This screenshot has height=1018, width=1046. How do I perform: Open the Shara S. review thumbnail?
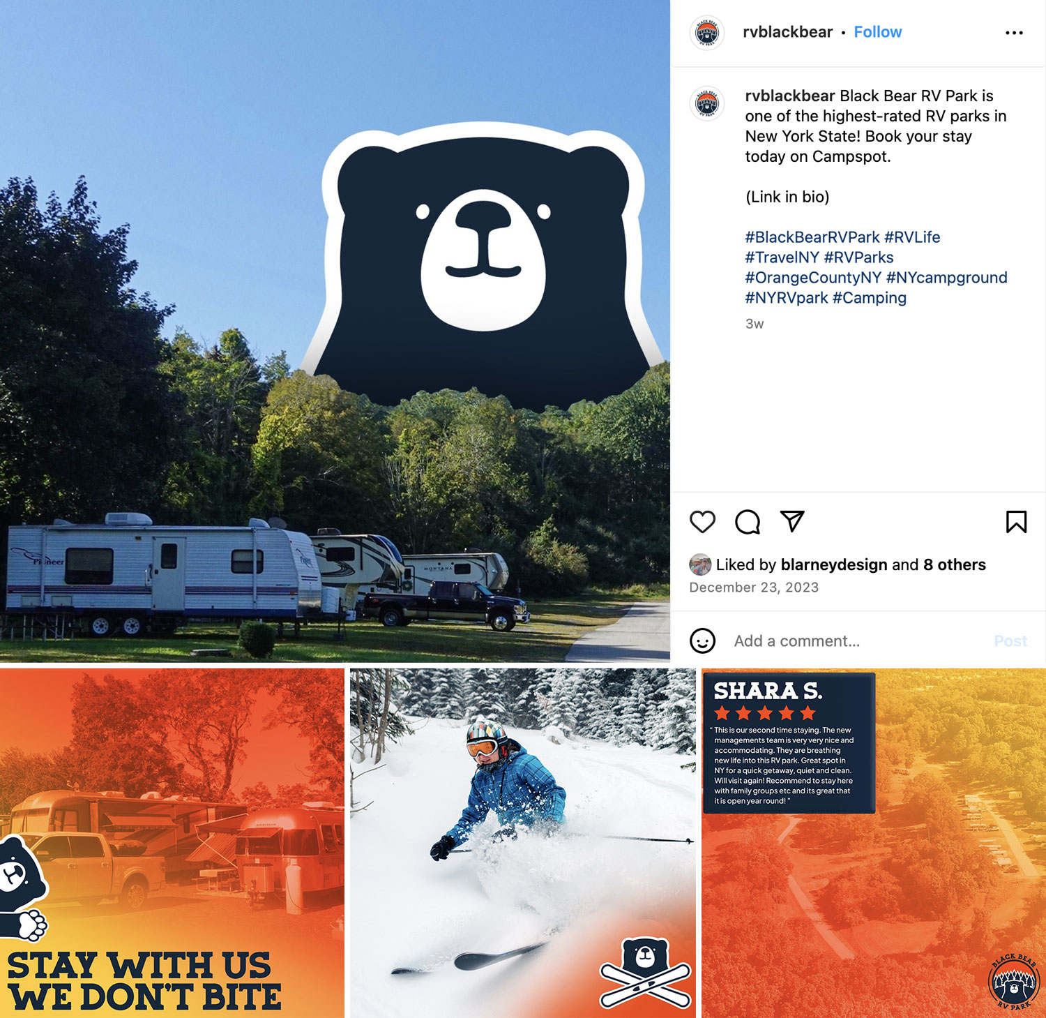(x=874, y=843)
